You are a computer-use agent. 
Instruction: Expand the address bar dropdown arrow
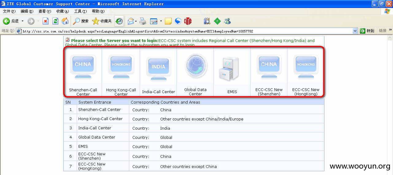pyautogui.click(x=355, y=31)
